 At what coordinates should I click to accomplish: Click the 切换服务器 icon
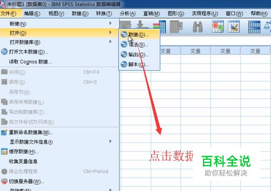coord(4,181)
